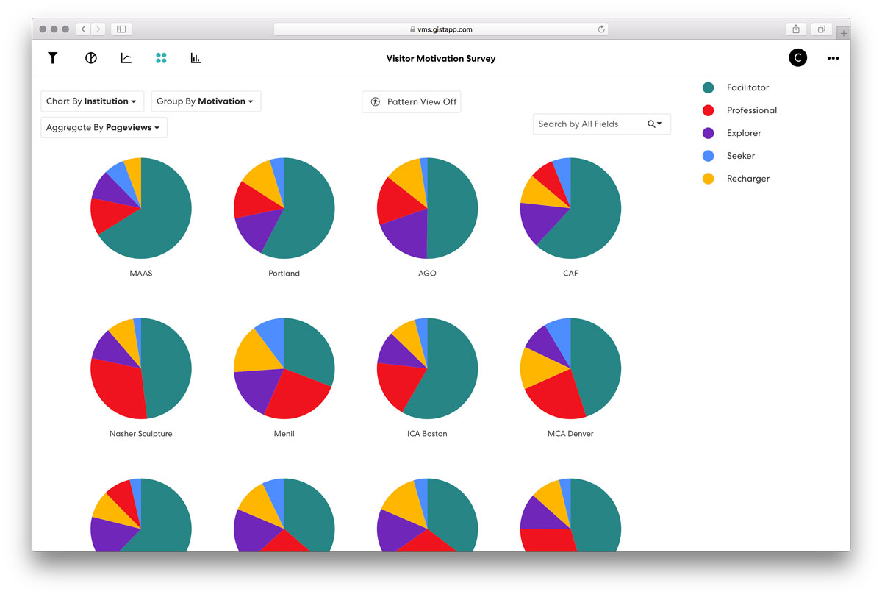The height and width of the screenshot is (597, 882).
Task: Open the filter funnel icon
Action: pos(53,58)
